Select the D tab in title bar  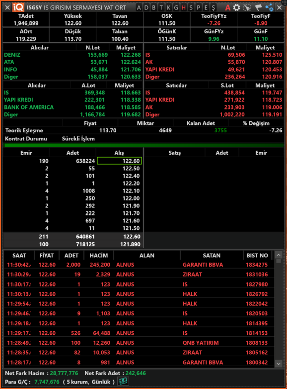click(x=146, y=7)
